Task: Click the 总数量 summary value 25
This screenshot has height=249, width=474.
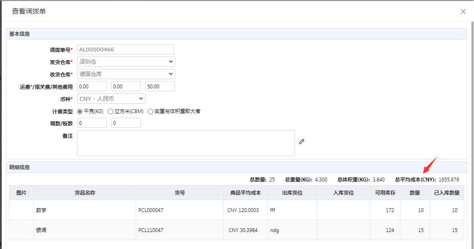Action: pyautogui.click(x=272, y=180)
